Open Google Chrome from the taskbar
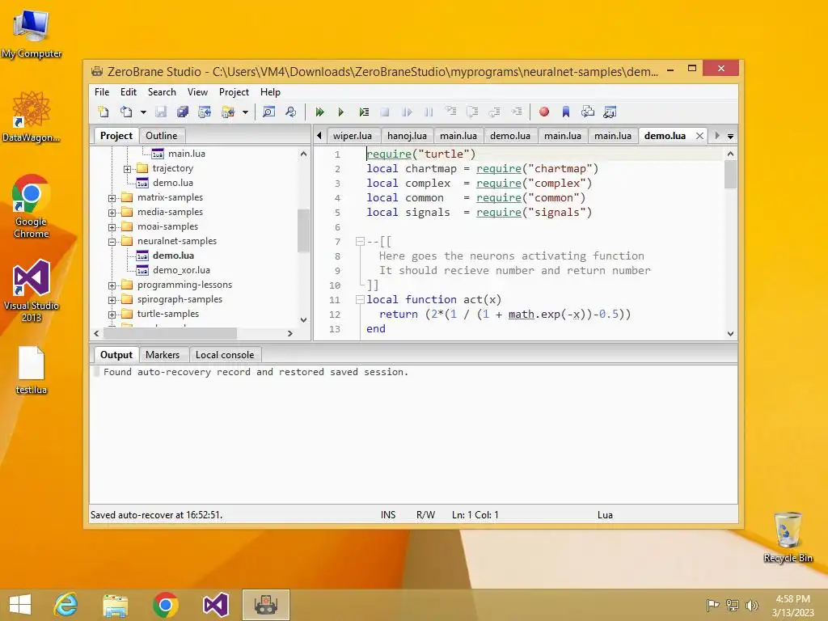This screenshot has width=828, height=621. pos(166,605)
